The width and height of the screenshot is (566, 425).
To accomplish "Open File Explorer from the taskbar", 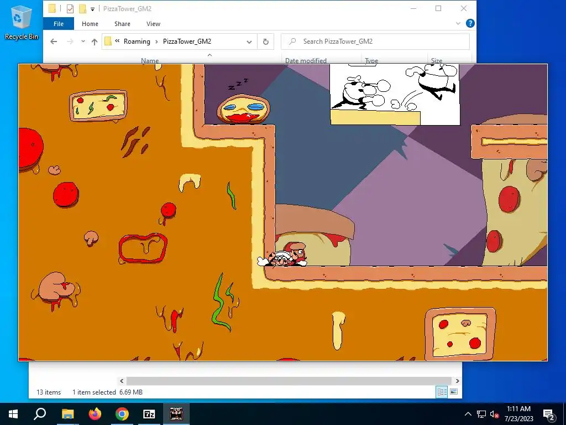I will (x=67, y=414).
